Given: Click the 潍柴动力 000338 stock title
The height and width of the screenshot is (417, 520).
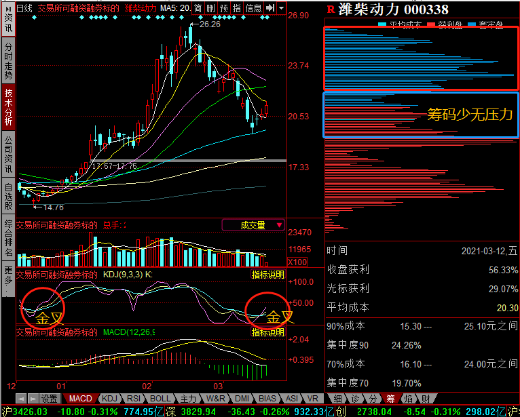Looking at the screenshot, I should (x=393, y=9).
